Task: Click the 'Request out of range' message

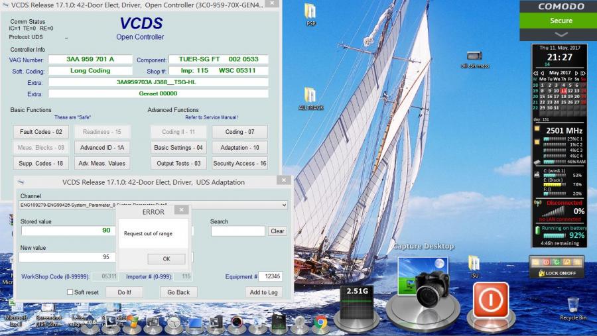Action: point(148,234)
